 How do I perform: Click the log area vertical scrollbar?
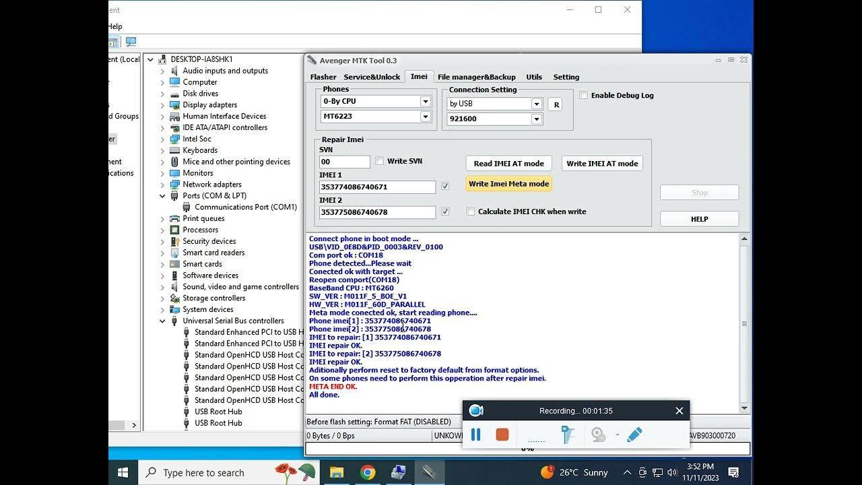[744, 323]
